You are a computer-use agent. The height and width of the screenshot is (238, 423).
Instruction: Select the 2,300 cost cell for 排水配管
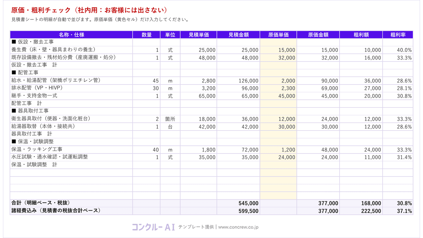point(278,88)
